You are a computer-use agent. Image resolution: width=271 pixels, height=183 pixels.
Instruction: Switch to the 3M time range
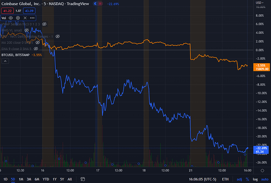click(x=29, y=179)
